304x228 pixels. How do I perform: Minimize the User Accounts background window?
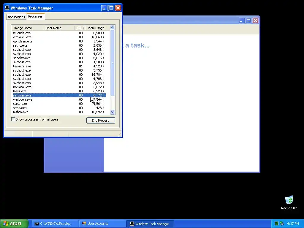click(x=241, y=20)
